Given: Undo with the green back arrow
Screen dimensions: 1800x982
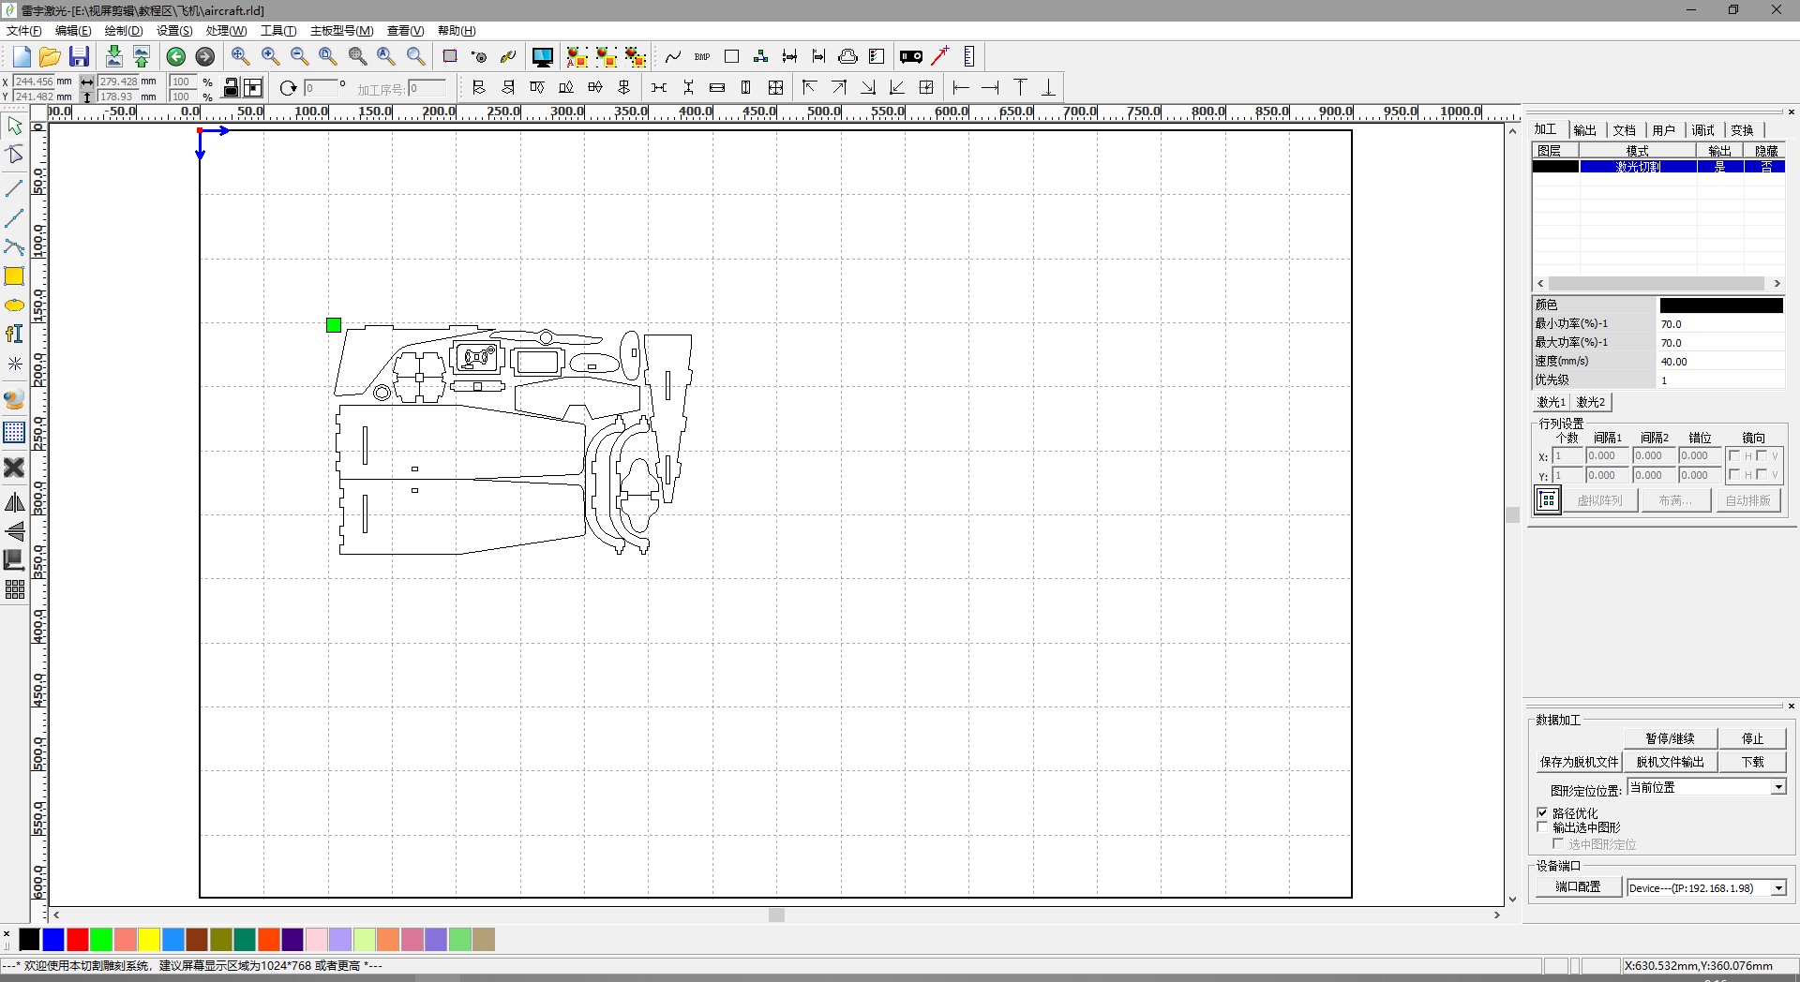Looking at the screenshot, I should 175,56.
